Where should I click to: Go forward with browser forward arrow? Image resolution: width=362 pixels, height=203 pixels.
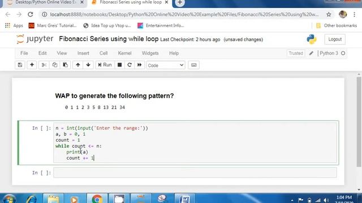pyautogui.click(x=19, y=15)
